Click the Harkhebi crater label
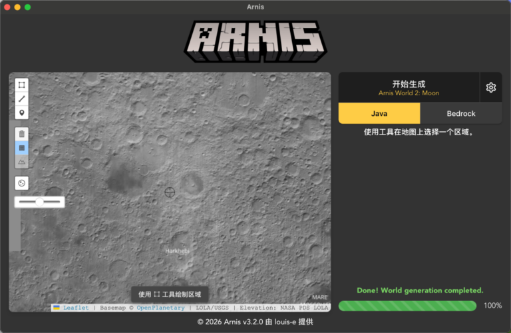Screen dimensions: 511x333 177,251
